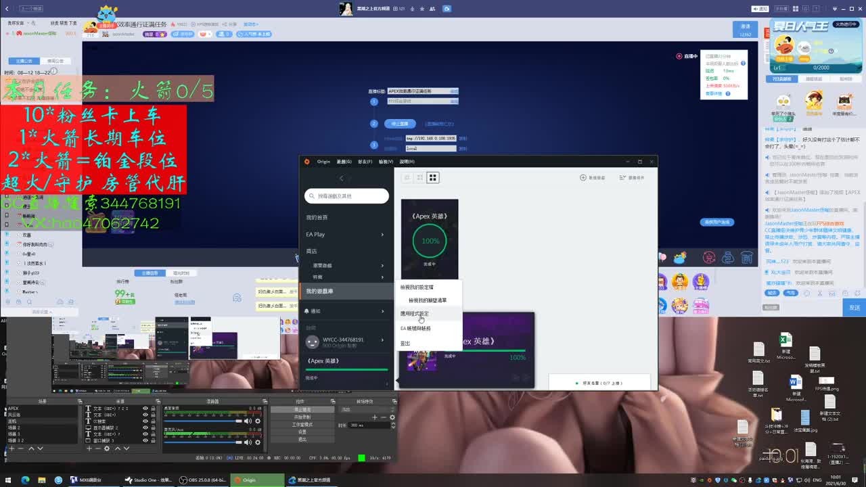
Task: Click the Origin notification bell icon
Action: (306, 311)
